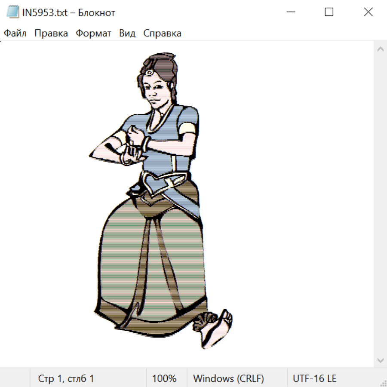Open the Вид menu
387x387 pixels.
point(127,33)
